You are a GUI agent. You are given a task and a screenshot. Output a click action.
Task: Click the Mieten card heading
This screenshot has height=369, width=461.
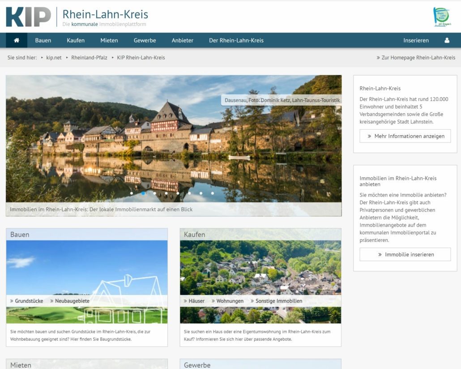click(21, 365)
